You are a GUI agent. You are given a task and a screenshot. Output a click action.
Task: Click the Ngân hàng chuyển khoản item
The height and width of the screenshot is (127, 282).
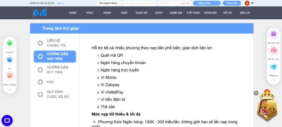click(x=123, y=63)
